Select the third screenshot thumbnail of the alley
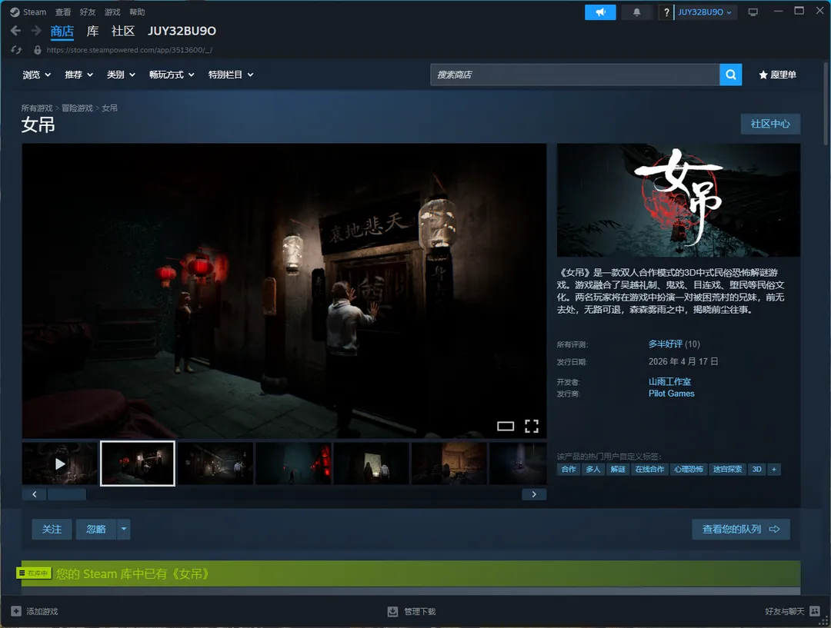The image size is (831, 628). point(215,464)
